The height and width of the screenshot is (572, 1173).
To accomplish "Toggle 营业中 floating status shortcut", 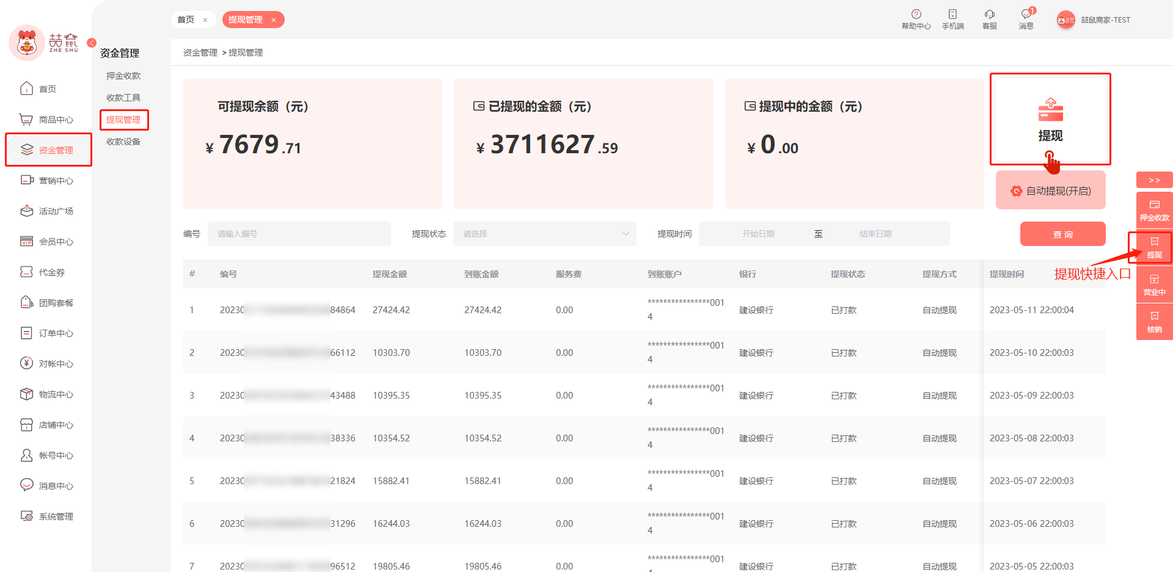I will tap(1154, 284).
